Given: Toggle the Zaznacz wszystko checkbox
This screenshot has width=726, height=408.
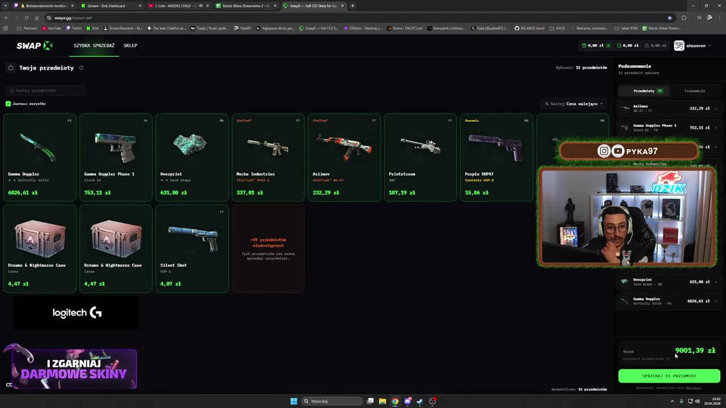Looking at the screenshot, I should pyautogui.click(x=8, y=104).
